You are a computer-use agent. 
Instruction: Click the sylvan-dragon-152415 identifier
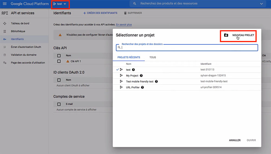(213, 75)
